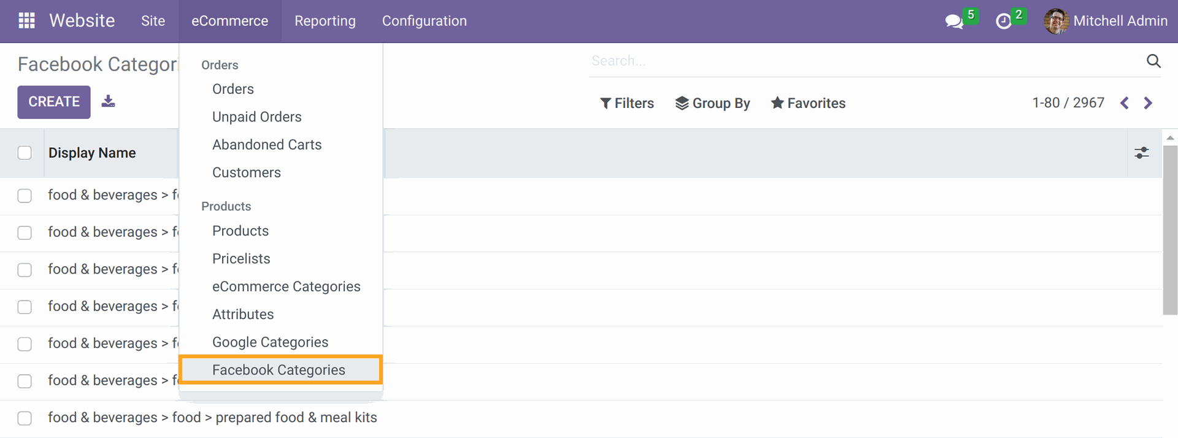The width and height of the screenshot is (1178, 438).
Task: Sort by the Display Name column header
Action: [92, 153]
